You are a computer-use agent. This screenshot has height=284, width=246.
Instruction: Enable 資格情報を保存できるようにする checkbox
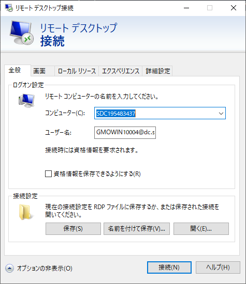tap(48, 174)
